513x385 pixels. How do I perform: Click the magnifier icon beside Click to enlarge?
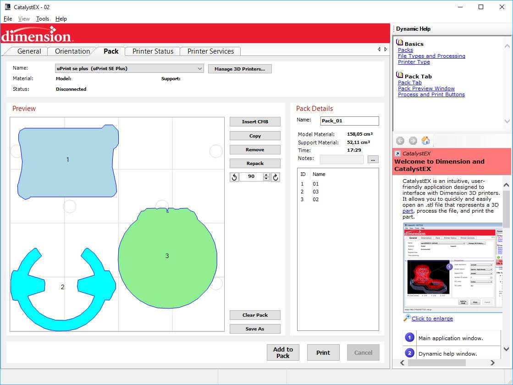407,318
